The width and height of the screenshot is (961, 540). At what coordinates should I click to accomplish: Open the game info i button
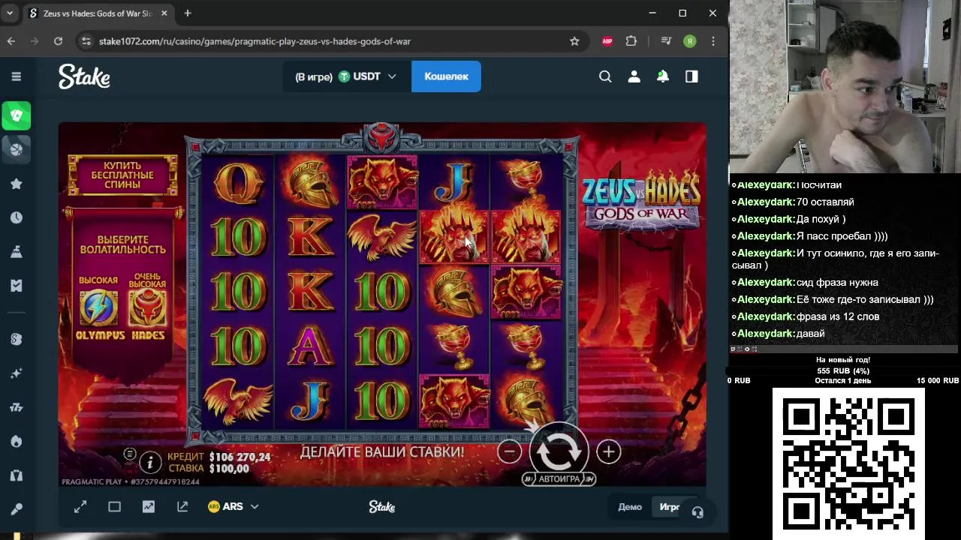coord(150,462)
